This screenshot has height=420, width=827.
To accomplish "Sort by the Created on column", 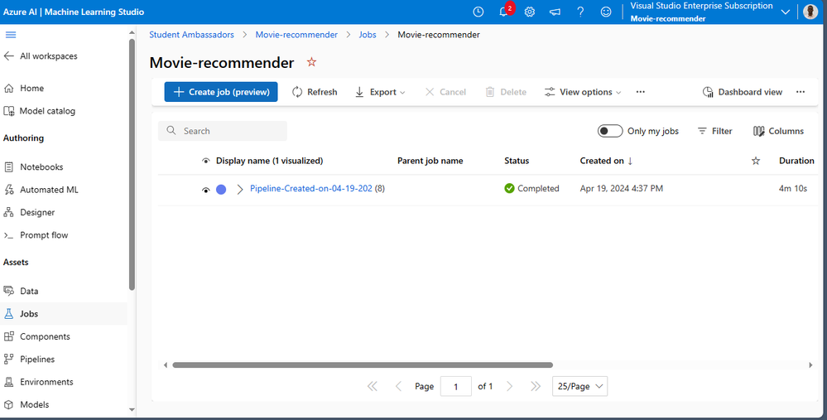I will [x=606, y=161].
